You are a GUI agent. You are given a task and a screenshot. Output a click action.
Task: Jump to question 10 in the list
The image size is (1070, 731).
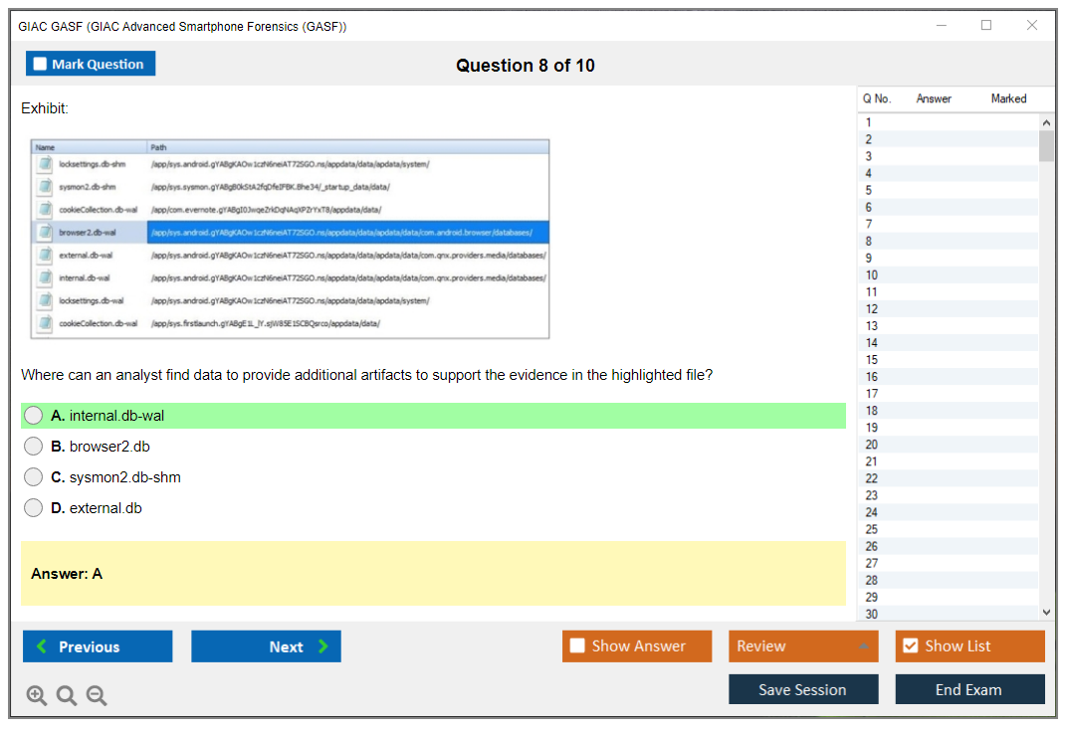tap(872, 275)
